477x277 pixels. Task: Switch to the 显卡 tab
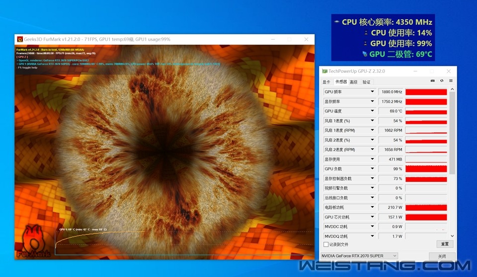pyautogui.click(x=326, y=82)
